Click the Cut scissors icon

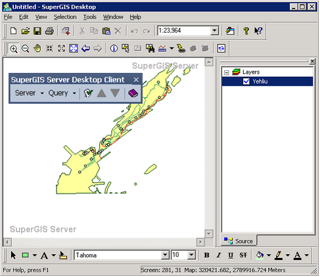coord(82,31)
